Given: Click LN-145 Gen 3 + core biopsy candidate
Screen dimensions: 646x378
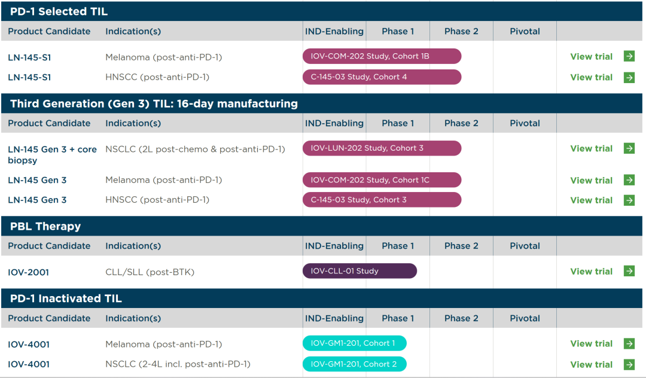Looking at the screenshot, I should (52, 155).
